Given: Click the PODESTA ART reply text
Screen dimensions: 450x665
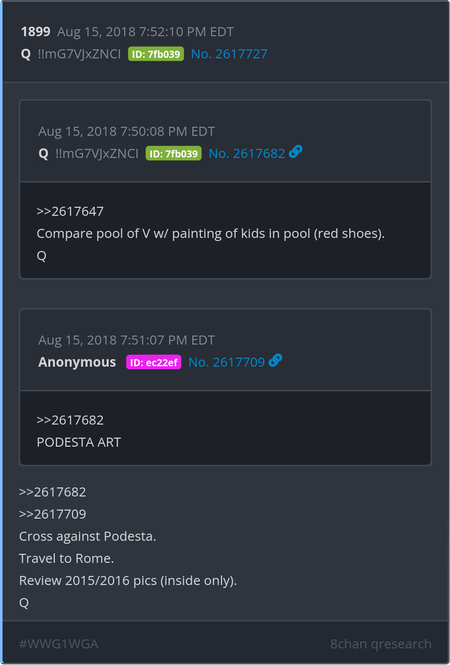Looking at the screenshot, I should point(79,442).
